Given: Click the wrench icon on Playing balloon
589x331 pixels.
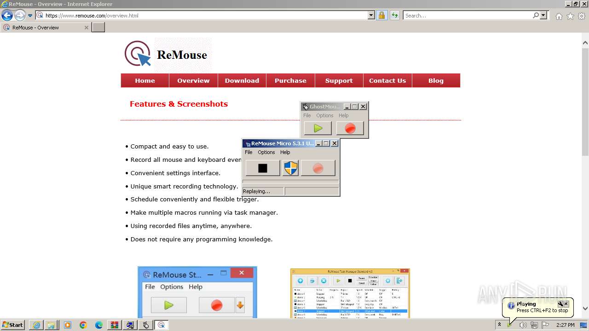Looking at the screenshot, I should click(560, 304).
